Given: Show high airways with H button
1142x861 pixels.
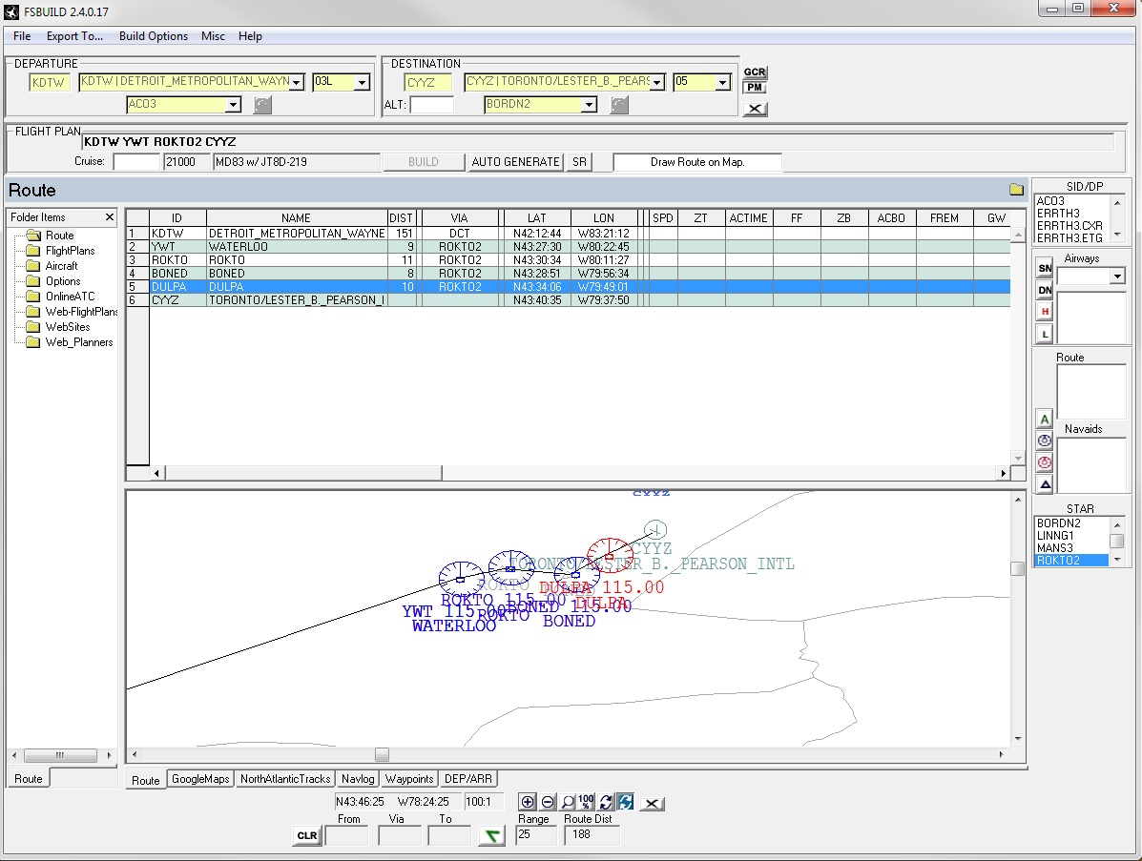Looking at the screenshot, I should tap(1045, 312).
